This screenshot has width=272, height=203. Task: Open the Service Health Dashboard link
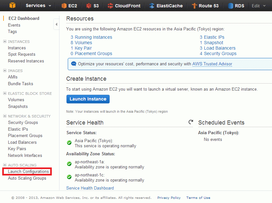point(90,188)
